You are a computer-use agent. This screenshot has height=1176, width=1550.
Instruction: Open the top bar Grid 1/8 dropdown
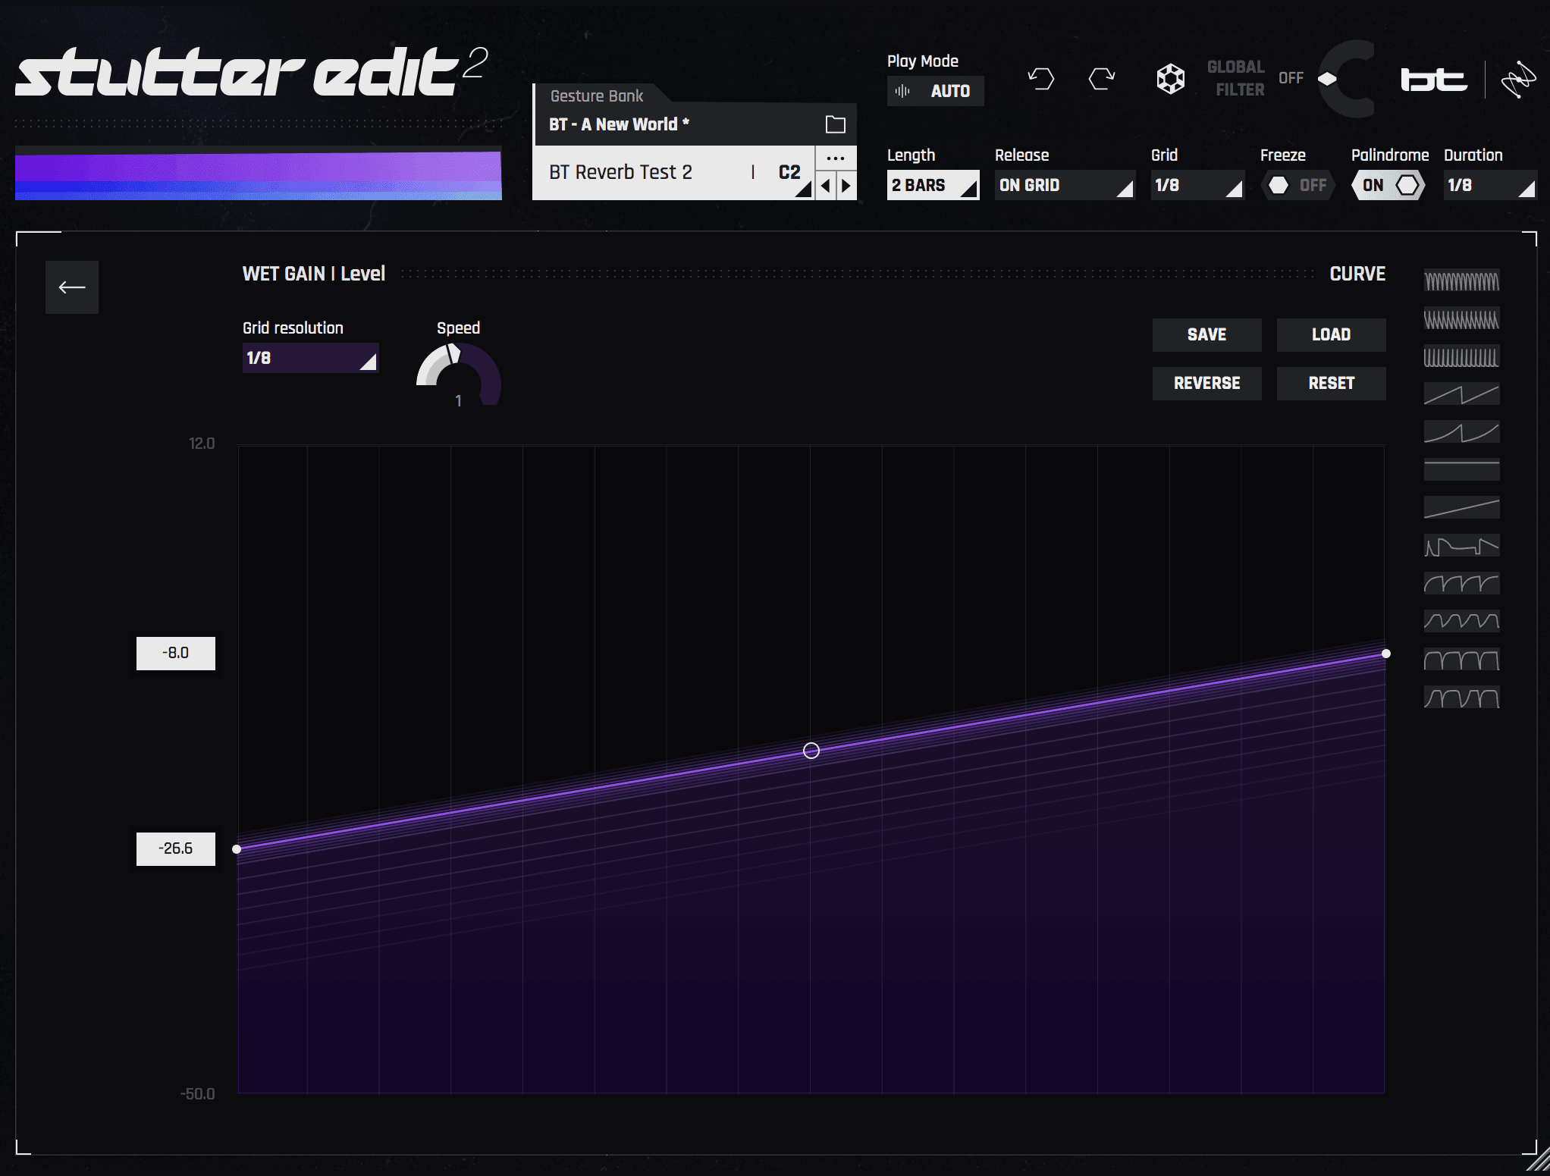tap(1197, 185)
